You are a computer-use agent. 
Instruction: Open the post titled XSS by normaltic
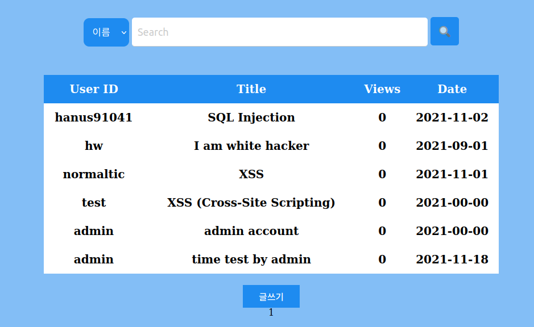[251, 174]
